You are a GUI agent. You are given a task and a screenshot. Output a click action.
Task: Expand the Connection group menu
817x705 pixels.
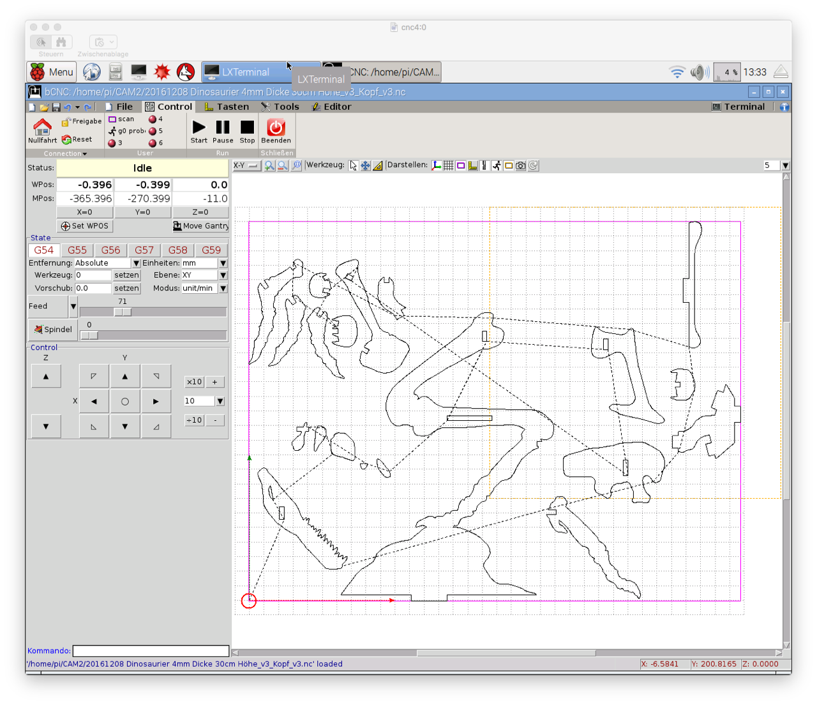click(x=65, y=153)
